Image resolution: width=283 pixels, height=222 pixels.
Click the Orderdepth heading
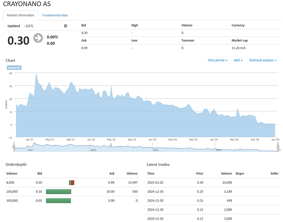click(x=16, y=164)
